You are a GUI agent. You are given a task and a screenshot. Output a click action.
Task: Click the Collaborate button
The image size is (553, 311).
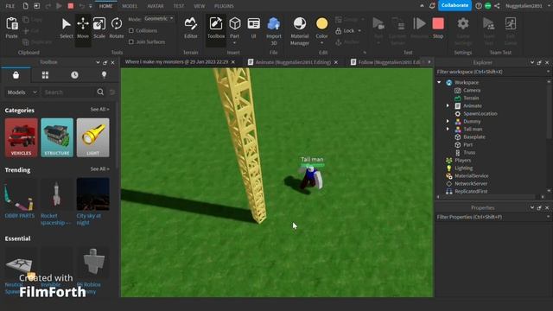click(454, 6)
